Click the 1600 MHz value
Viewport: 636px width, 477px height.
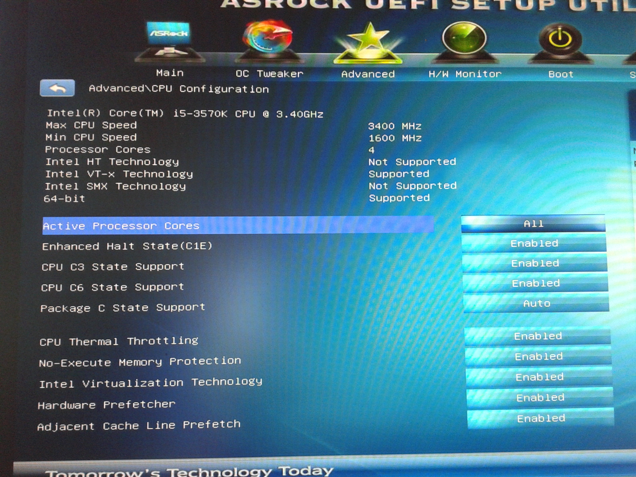395,138
